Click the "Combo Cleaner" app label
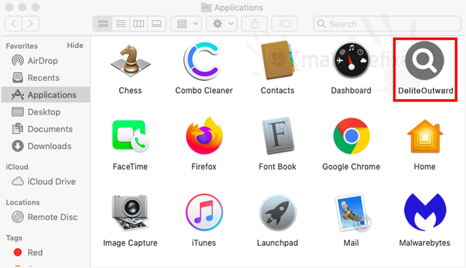466x268 pixels. [204, 90]
